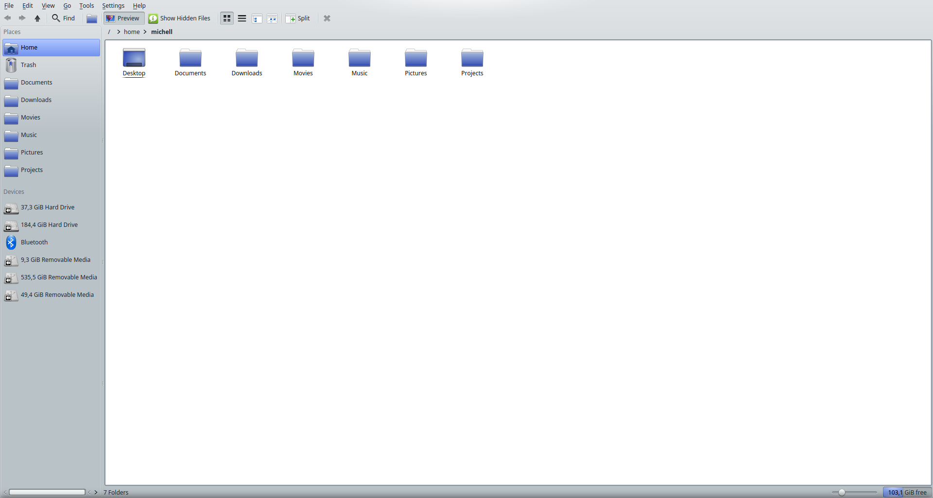The image size is (933, 498).
Task: Open the Find search tool
Action: click(x=64, y=18)
